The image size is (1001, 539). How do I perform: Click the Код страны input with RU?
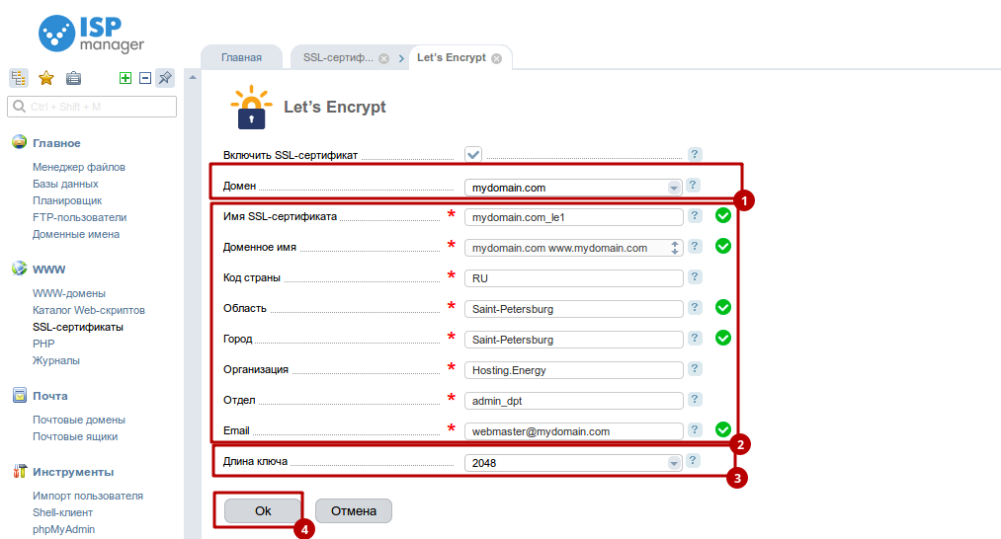[x=574, y=278]
